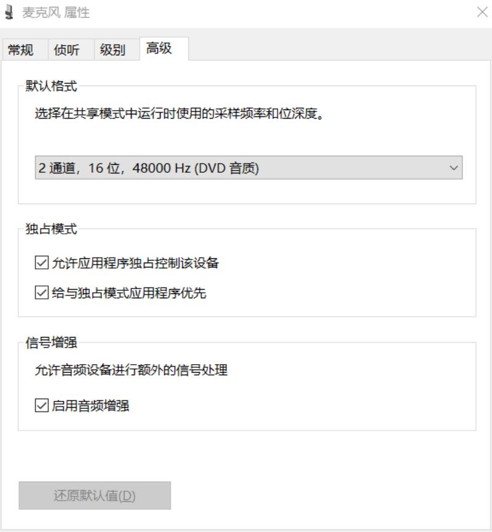
Task: Disable the 启用音频增强 checkbox square
Action: 42,405
